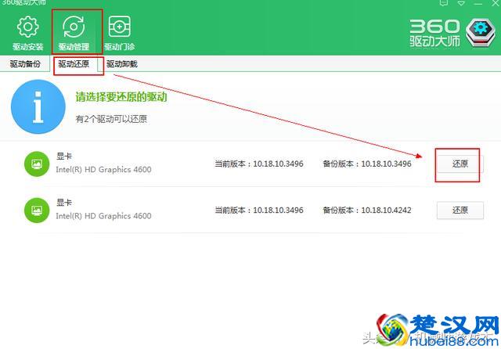Click 备份版本：10.18.10.3496 text
The width and height of the screenshot is (501, 349).
pyautogui.click(x=367, y=164)
